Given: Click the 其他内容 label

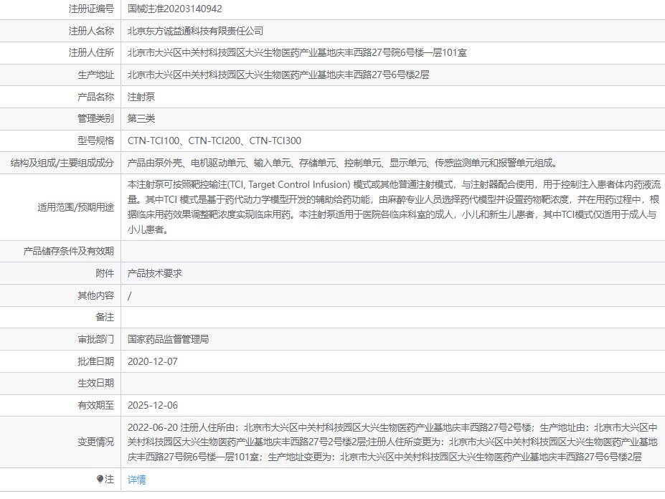Looking at the screenshot, I should pyautogui.click(x=96, y=295).
